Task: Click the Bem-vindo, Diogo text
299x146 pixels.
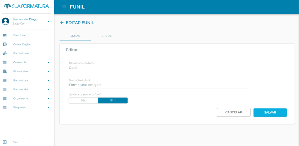Action: pos(25,19)
